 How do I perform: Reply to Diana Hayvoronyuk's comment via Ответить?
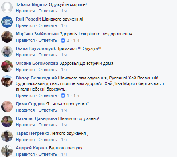click(48, 55)
